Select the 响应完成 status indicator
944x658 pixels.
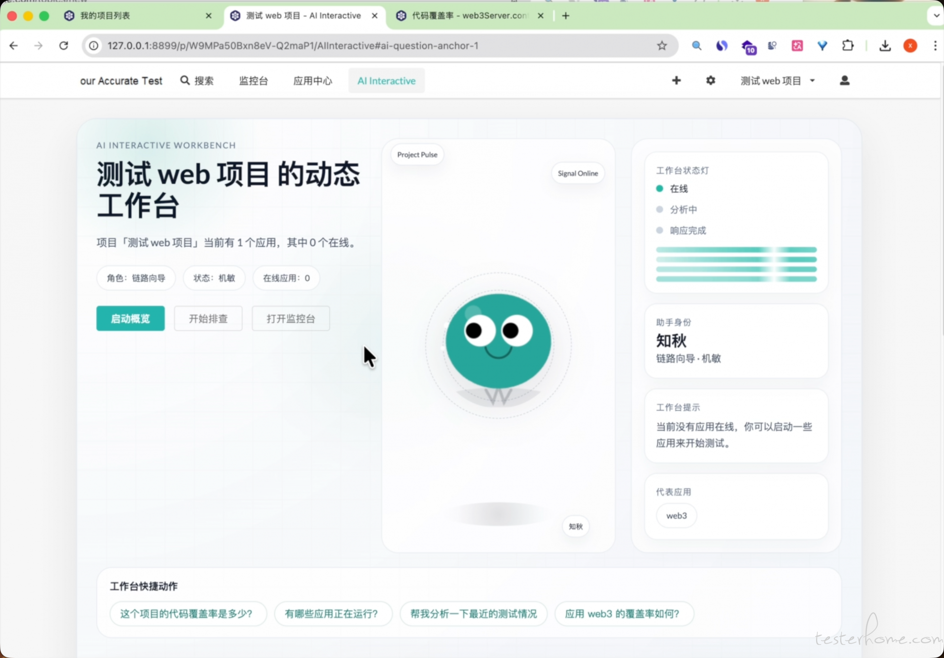[681, 231]
